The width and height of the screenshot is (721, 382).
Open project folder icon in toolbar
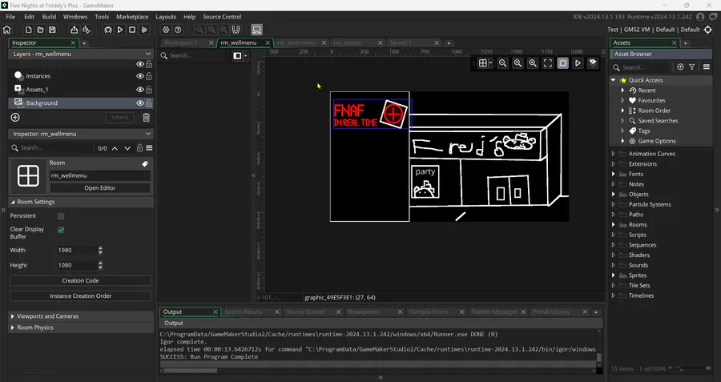[41, 30]
